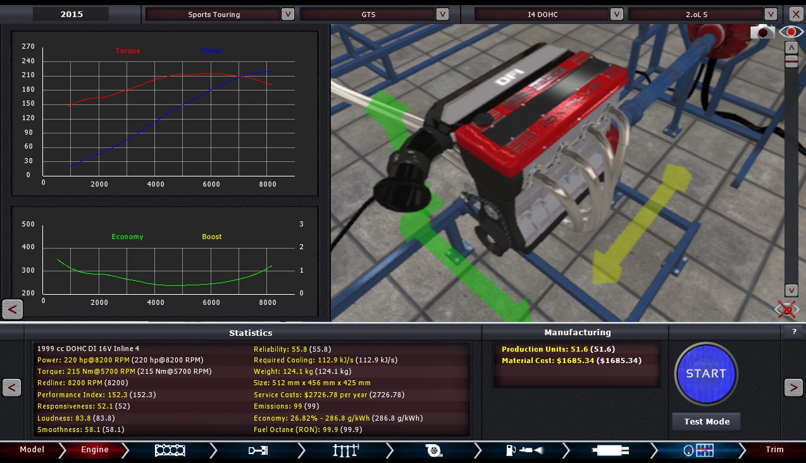Open the fuel system tab icon

pyautogui.click(x=524, y=450)
